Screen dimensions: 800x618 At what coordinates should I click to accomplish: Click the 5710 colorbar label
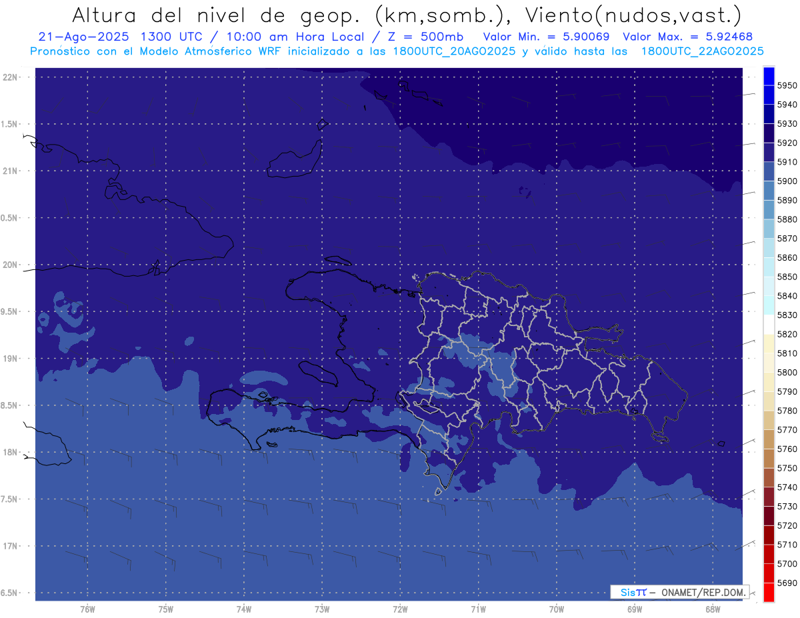(x=787, y=545)
